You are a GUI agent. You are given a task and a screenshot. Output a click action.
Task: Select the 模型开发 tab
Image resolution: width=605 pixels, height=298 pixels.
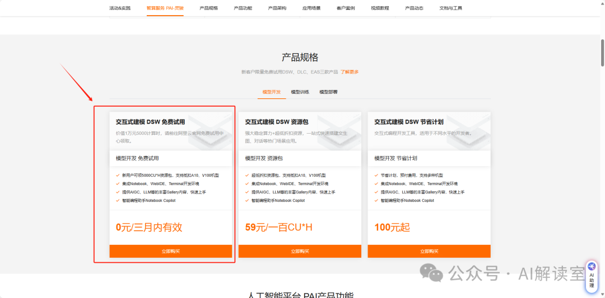pos(272,92)
